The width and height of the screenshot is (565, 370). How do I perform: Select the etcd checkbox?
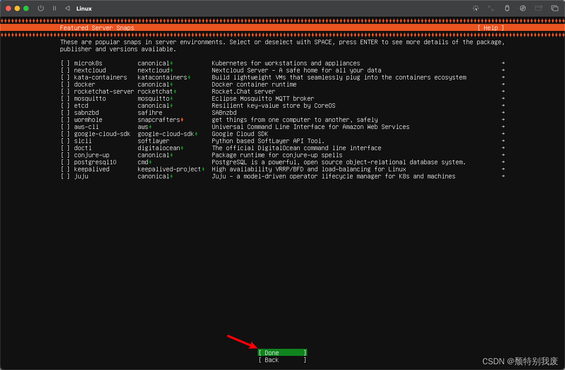tap(65, 106)
